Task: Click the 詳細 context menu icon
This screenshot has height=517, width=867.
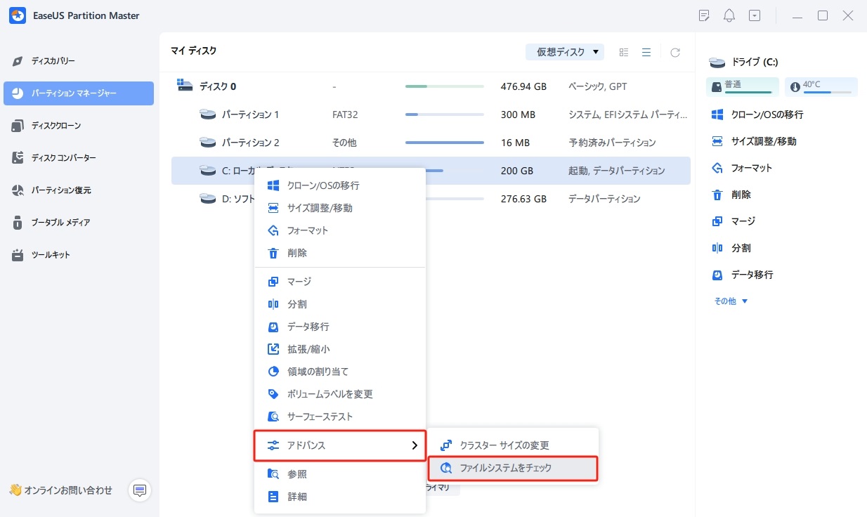Action: coord(273,497)
